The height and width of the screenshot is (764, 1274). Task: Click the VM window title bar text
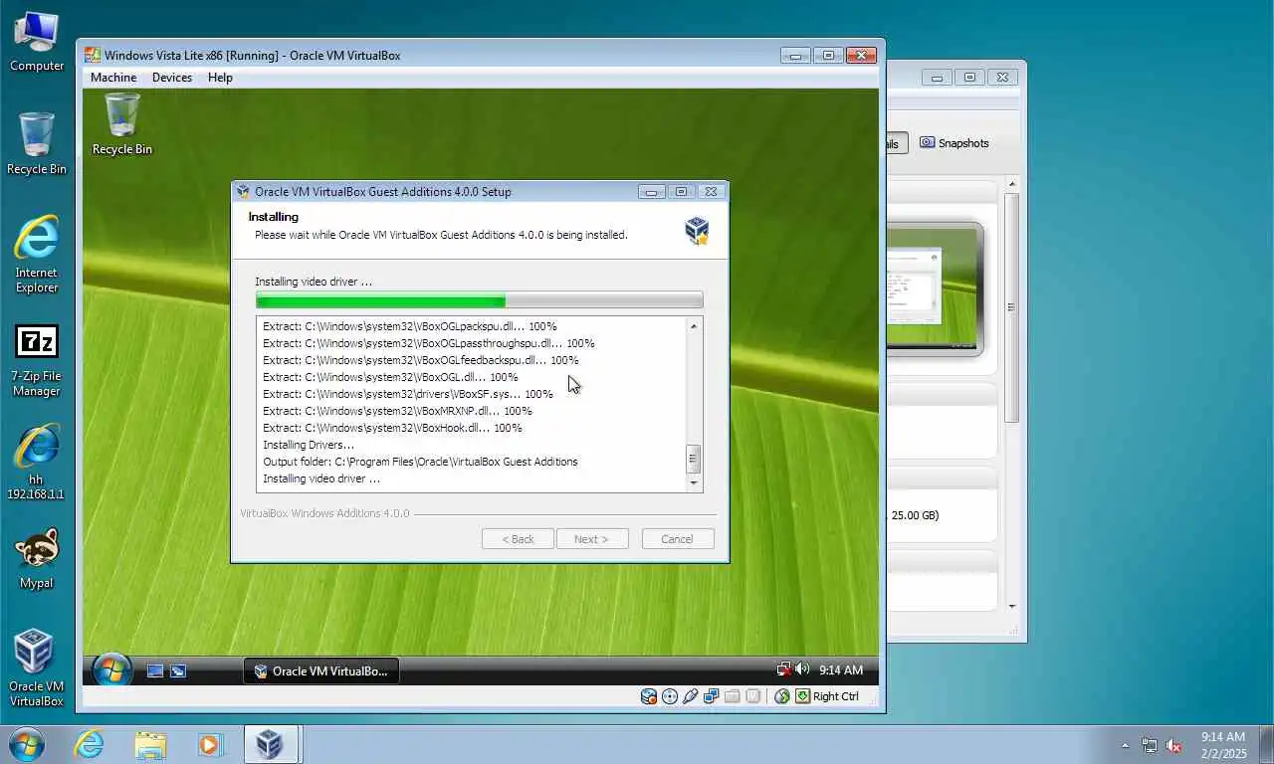(x=252, y=56)
